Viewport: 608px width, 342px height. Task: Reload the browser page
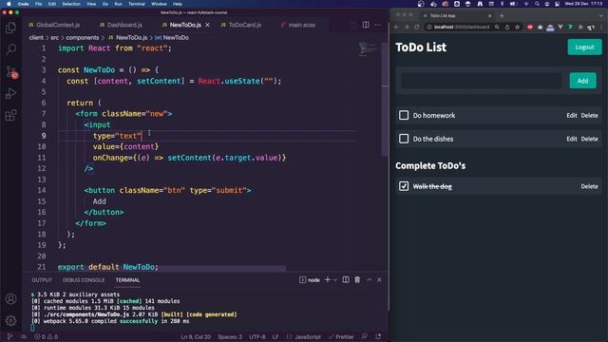click(417, 27)
